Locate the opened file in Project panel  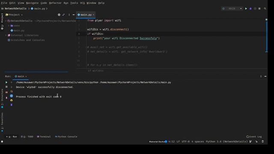(x=59, y=15)
